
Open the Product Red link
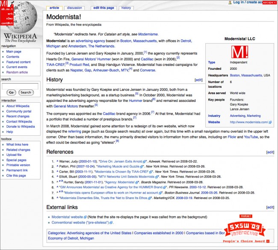[x=79, y=65]
